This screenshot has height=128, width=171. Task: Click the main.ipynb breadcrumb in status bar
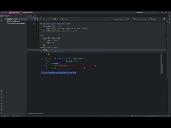pos(17,116)
